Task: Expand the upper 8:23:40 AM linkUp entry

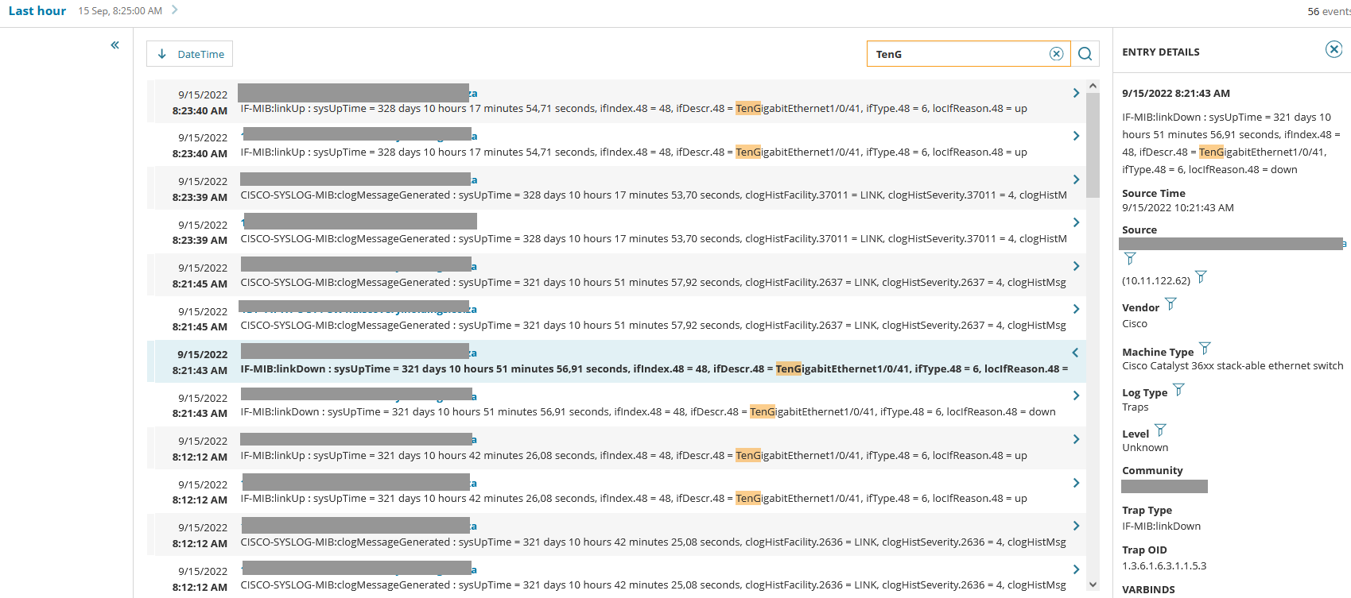Action: pos(1076,93)
